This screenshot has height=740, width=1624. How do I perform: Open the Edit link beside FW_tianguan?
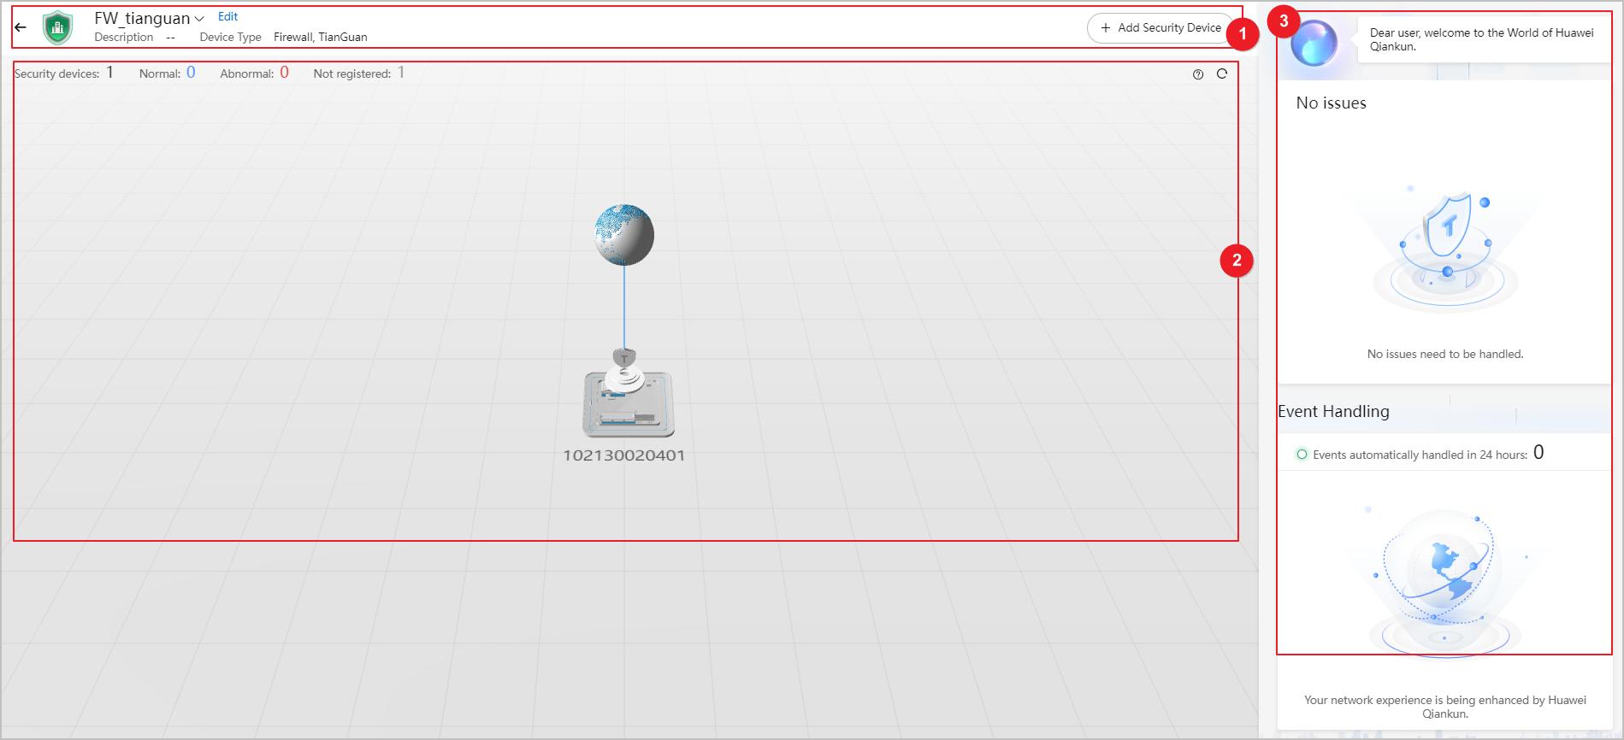(227, 16)
